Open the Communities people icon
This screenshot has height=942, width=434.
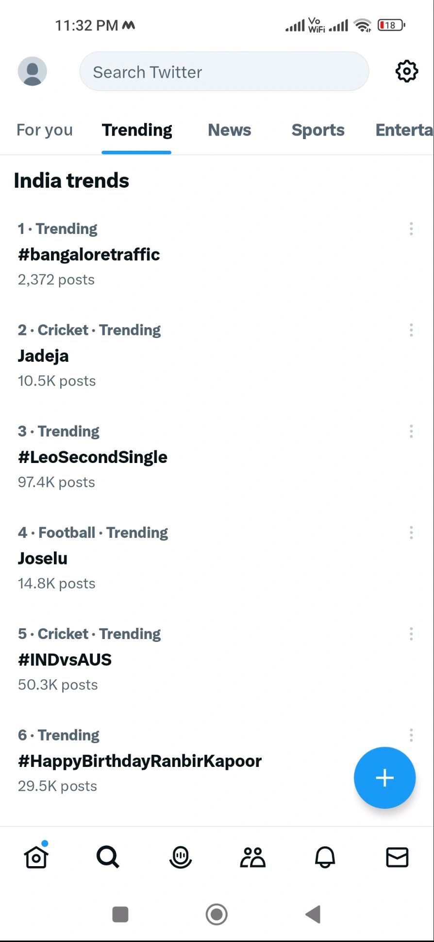pos(253,857)
